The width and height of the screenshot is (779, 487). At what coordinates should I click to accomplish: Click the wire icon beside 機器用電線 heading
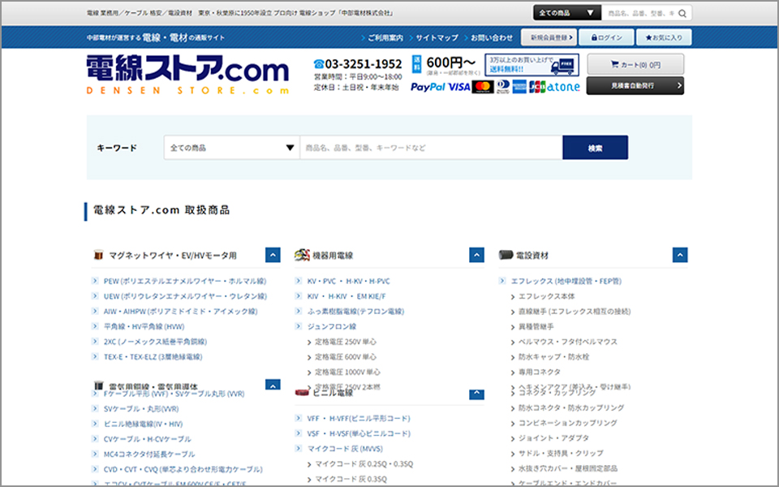point(302,256)
